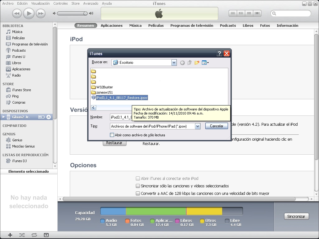The height and width of the screenshot is (239, 319).
Task: Toggle shuffle button at bottom
Action: click(x=22, y=235)
